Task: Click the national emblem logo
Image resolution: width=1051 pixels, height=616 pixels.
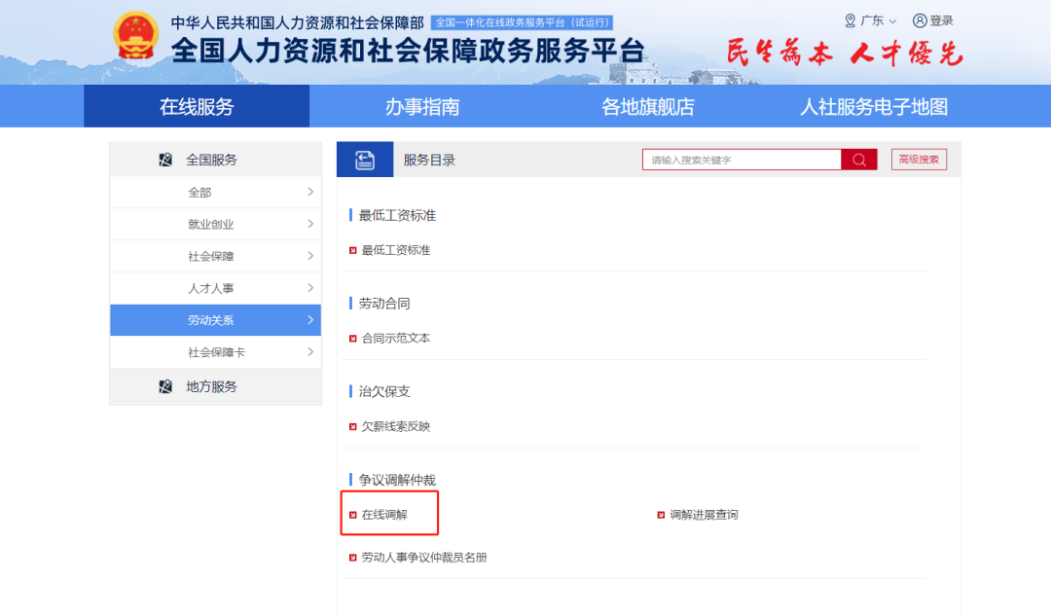Action: coord(134,39)
